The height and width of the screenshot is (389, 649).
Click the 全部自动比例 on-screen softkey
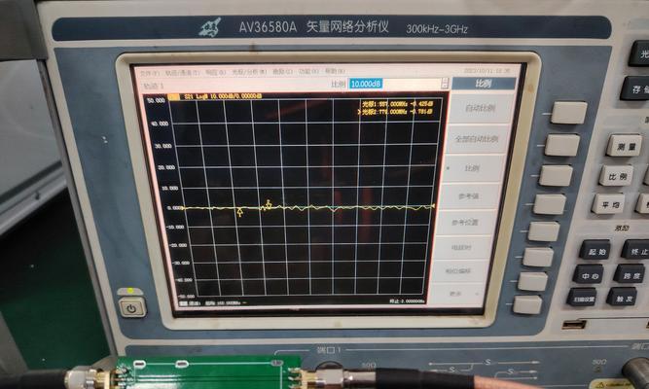477,139
